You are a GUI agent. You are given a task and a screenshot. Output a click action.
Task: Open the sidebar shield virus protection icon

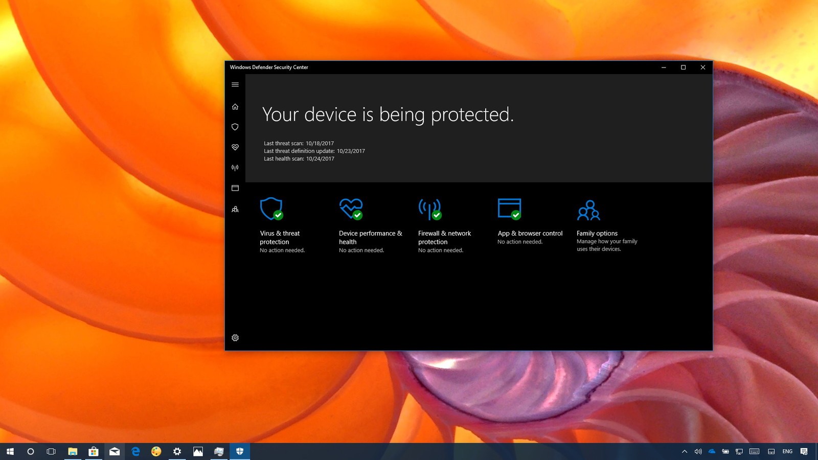pos(235,127)
